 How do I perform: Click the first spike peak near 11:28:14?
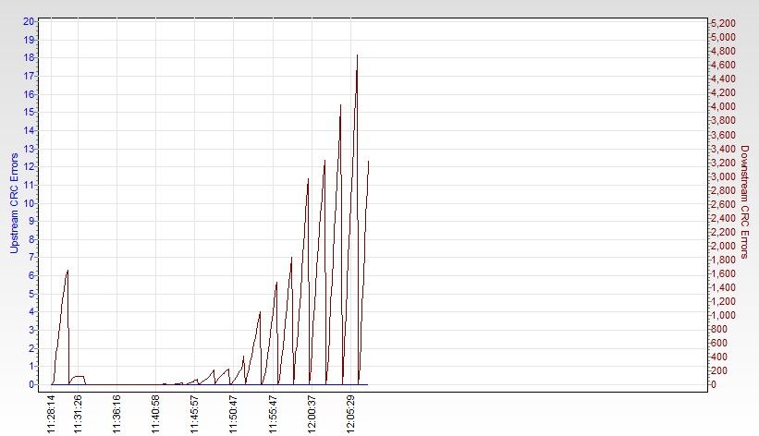click(x=67, y=270)
